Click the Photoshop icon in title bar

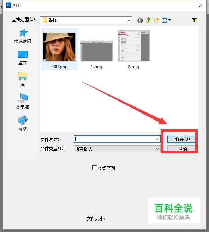(8, 5)
